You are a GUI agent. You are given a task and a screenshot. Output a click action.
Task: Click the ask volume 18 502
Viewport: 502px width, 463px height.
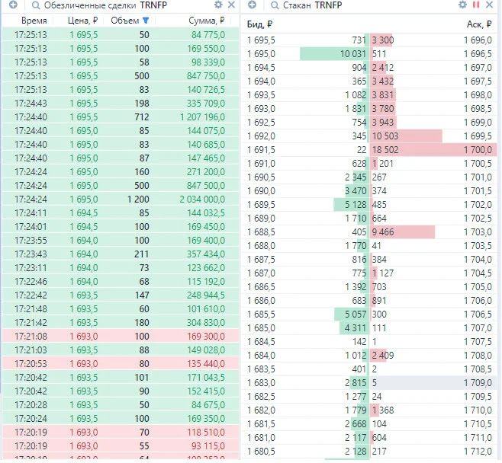(x=385, y=150)
